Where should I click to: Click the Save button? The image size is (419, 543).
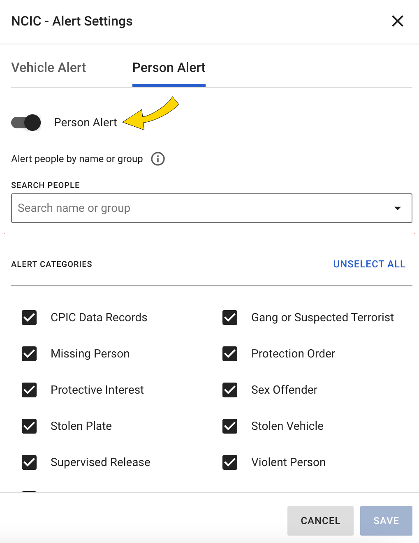[x=386, y=521]
